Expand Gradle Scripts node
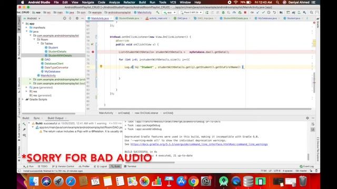 [23, 99]
